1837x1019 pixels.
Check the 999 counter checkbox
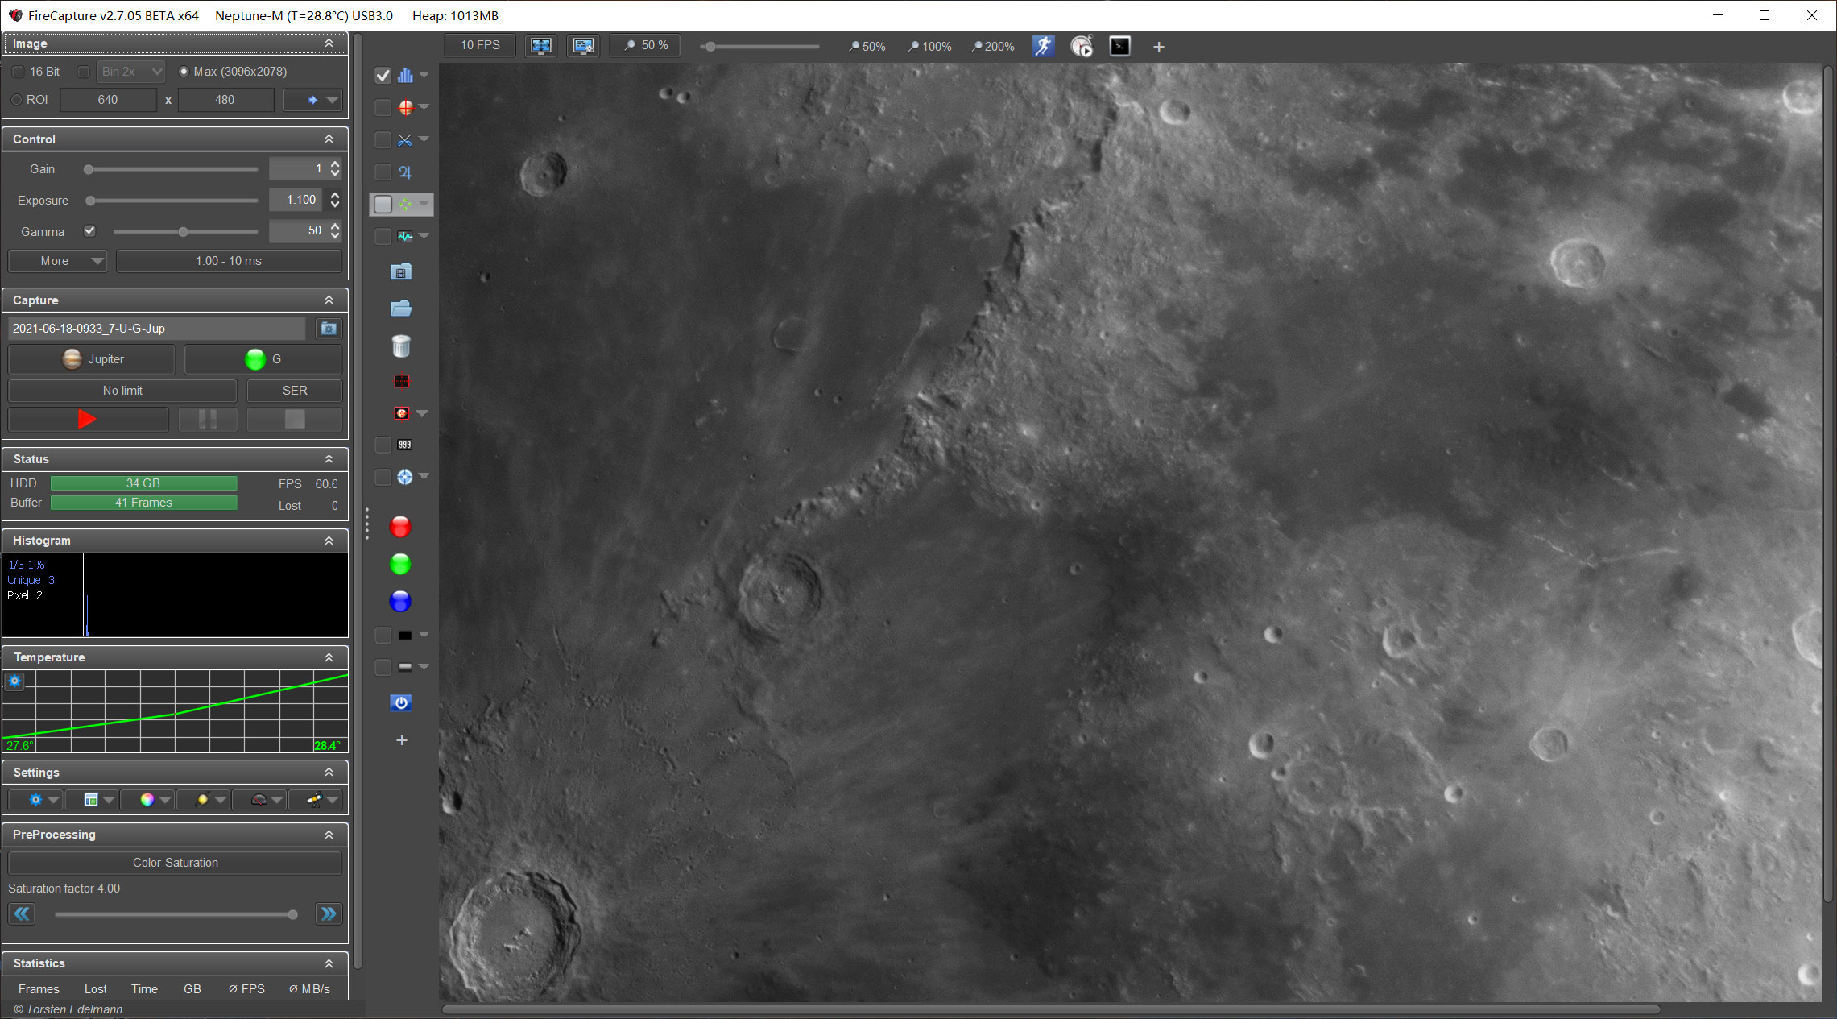click(x=383, y=445)
